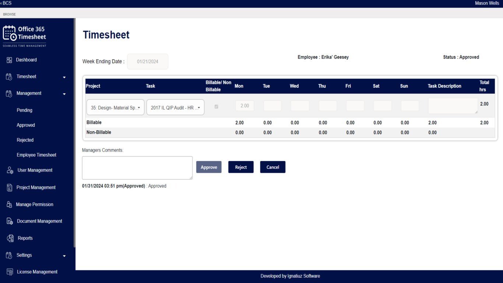Screen dimensions: 503x283
Task: Expand the Settings sidebar menu arrow
Action: coord(64,256)
